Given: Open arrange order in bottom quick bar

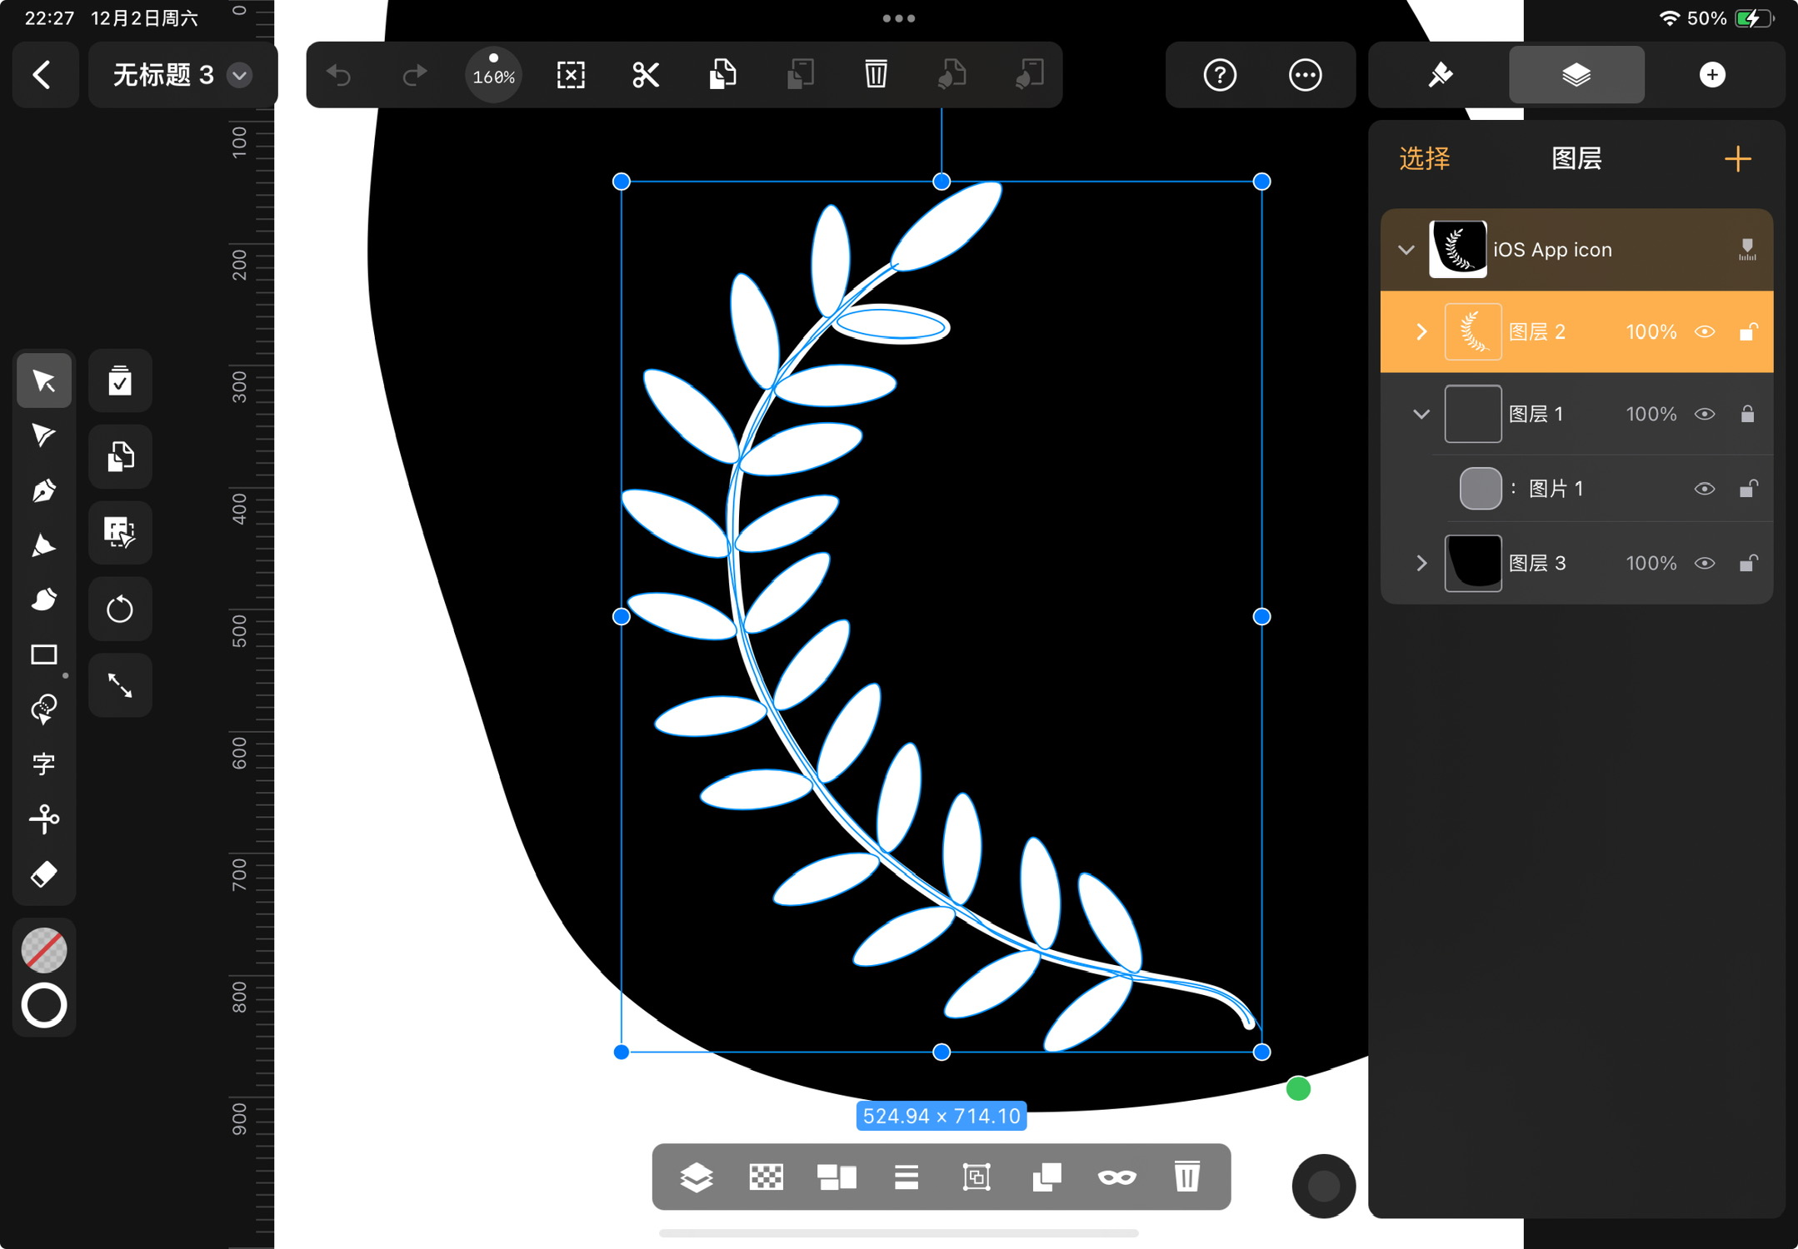Looking at the screenshot, I should (696, 1177).
